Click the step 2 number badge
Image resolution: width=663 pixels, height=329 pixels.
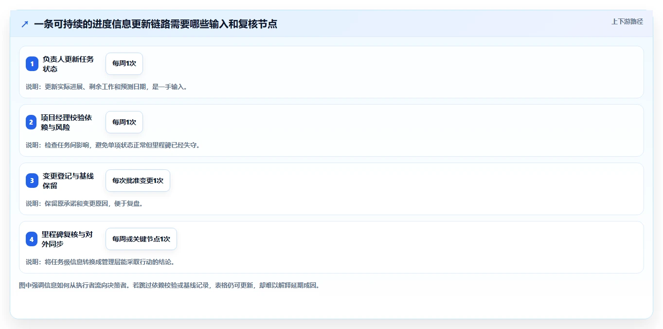point(31,122)
